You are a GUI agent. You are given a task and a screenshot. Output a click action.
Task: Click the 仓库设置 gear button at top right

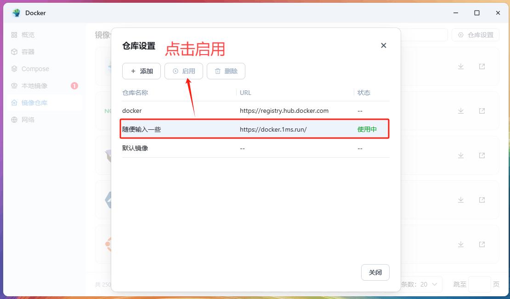[476, 35]
